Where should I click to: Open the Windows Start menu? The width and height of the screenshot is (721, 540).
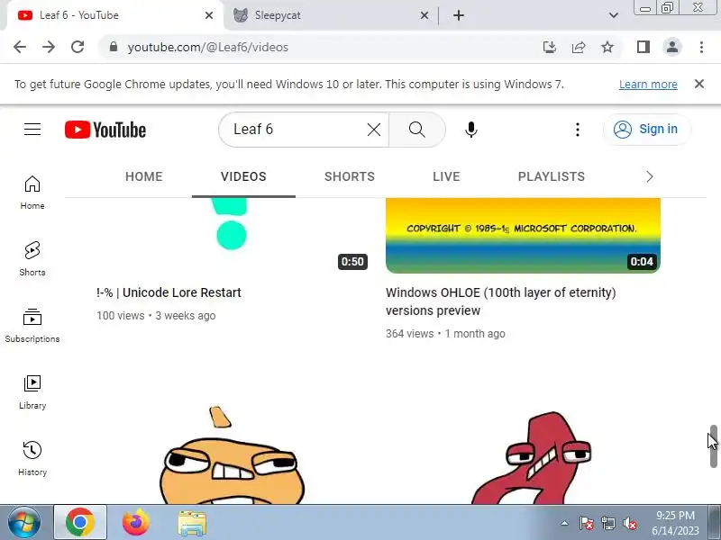coord(23,523)
